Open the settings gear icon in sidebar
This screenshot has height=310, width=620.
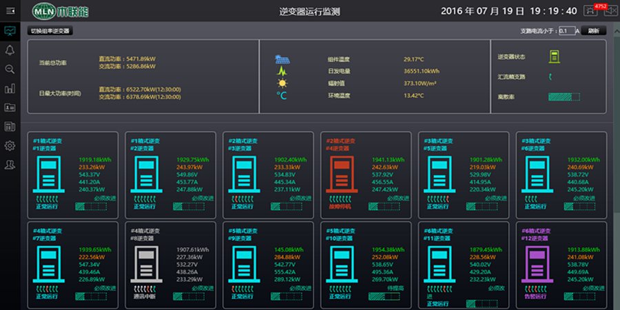click(x=10, y=145)
